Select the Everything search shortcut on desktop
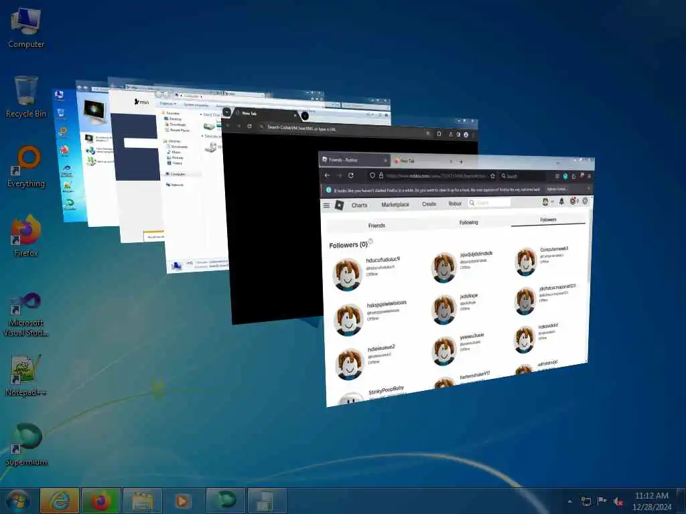Viewport: 686px width, 514px height. coord(26,167)
